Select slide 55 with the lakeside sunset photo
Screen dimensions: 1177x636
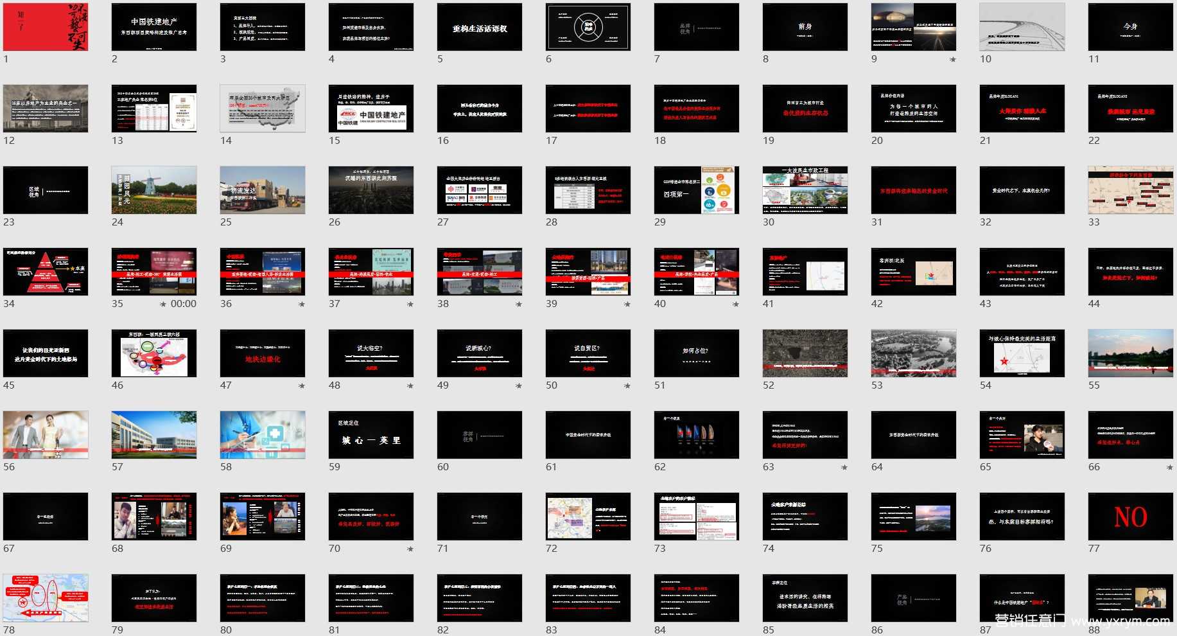(x=1131, y=353)
